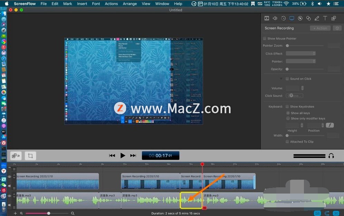This screenshot has width=344, height=216.
Task: Click the + Action button
Action: (320, 28)
